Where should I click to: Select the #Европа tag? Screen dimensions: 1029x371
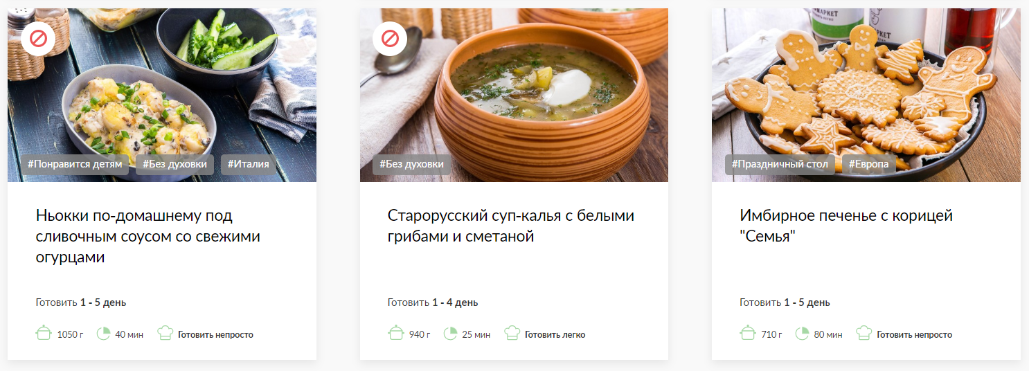pyautogui.click(x=868, y=165)
